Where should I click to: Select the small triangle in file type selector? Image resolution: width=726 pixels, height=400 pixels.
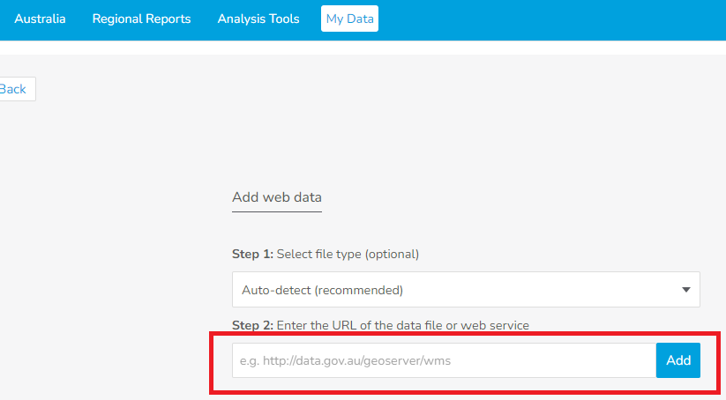(686, 290)
